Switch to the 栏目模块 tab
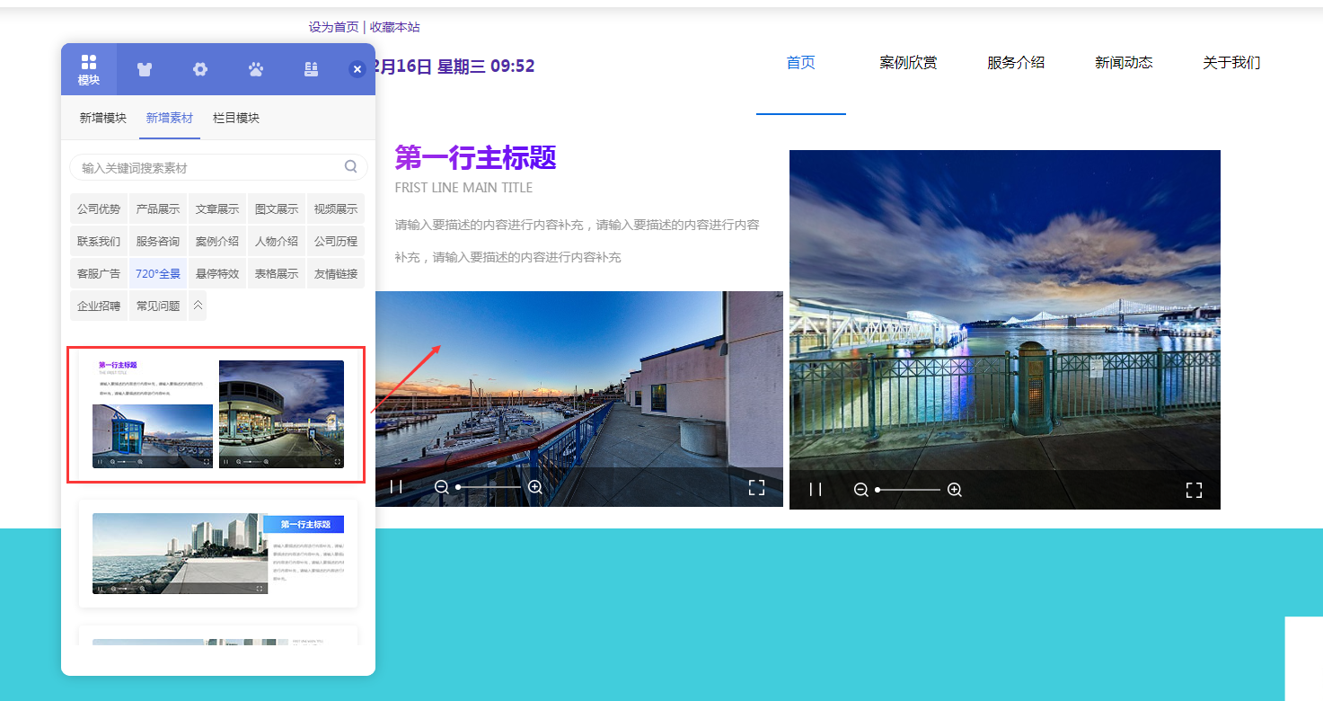This screenshot has width=1323, height=701. click(x=236, y=118)
